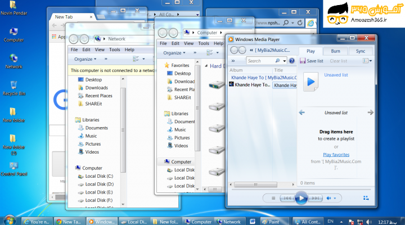Click the volume icon in system tray

point(369,222)
